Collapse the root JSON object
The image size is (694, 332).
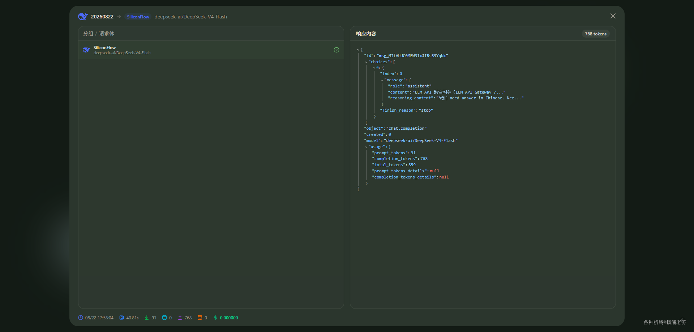(x=358, y=50)
